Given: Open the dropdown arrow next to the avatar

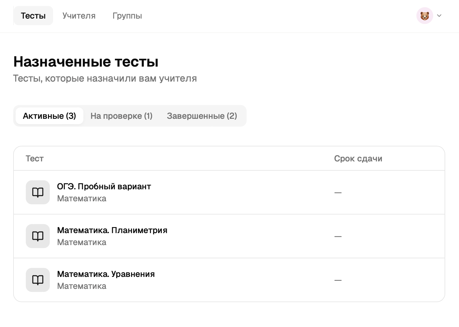Looking at the screenshot, I should click(x=439, y=16).
